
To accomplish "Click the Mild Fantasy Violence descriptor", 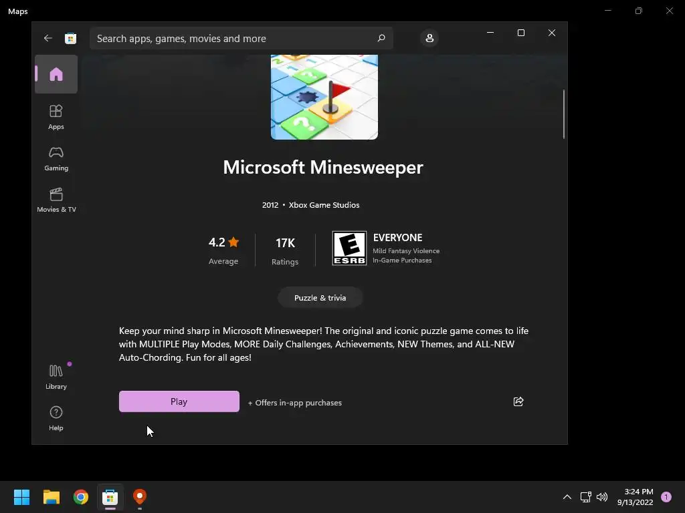I will click(x=406, y=251).
